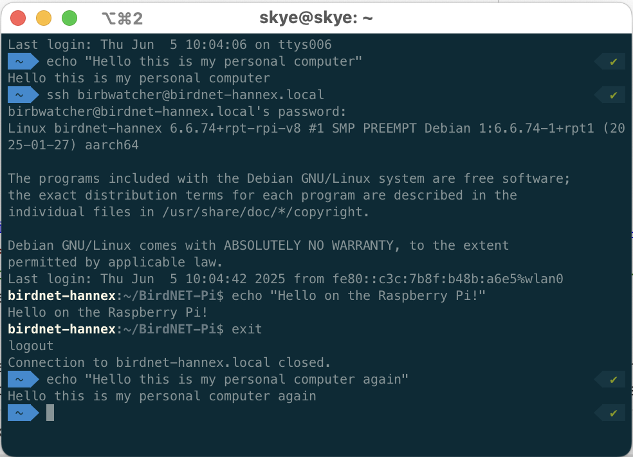633x457 pixels.
Task: Click the blue ~ prompt on the empty last line
Action: (20, 413)
